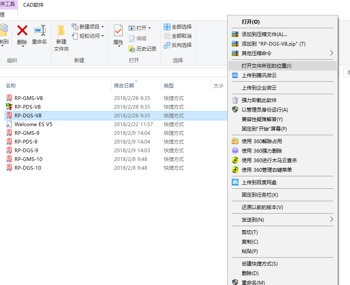Expand 'Other compression commands' submenu
This screenshot has width=350, height=285.
(331, 53)
